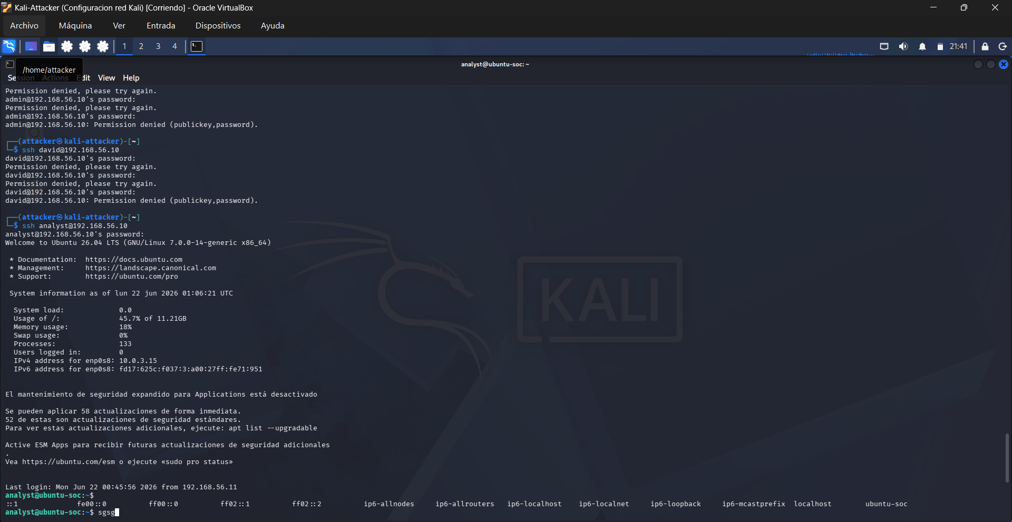Open the Kali dragon applications menu
The image size is (1012, 522).
tap(9, 46)
